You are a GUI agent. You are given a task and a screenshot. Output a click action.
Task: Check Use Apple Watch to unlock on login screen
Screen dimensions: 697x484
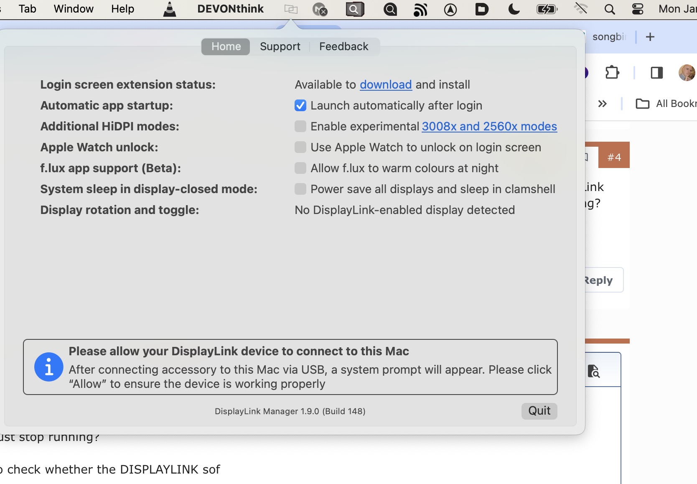[300, 147]
